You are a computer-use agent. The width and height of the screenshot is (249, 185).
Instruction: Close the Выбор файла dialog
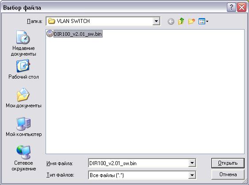[x=241, y=8]
